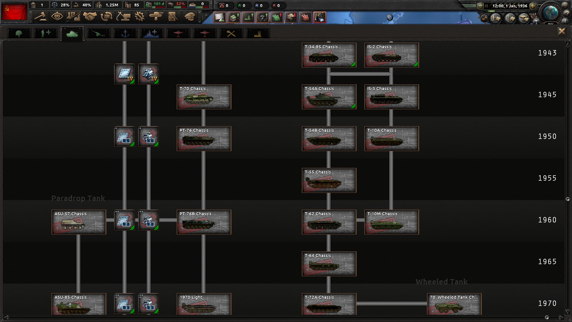Open the Construction crane icon
Screen dimensions: 572x322
tap(123, 17)
